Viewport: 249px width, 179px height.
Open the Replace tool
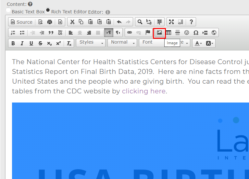click(149, 22)
